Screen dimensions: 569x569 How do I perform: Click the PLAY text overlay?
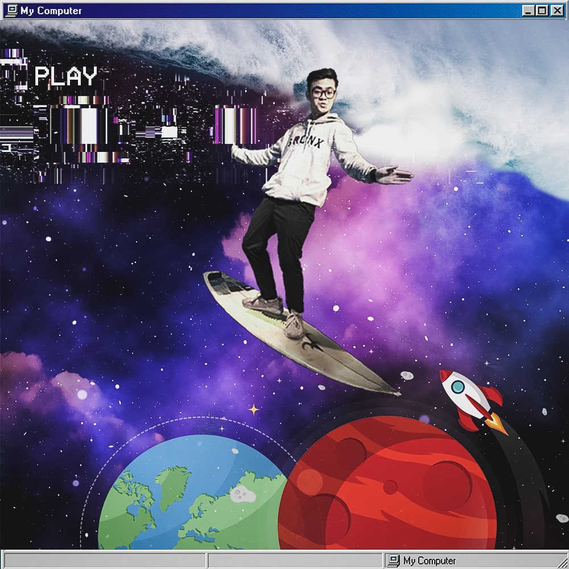(x=65, y=76)
